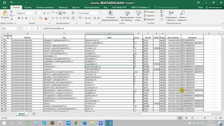Viewport: 224px width, 126px height.
Task: Open the Name Box dropdown arrow
Action: point(16,28)
